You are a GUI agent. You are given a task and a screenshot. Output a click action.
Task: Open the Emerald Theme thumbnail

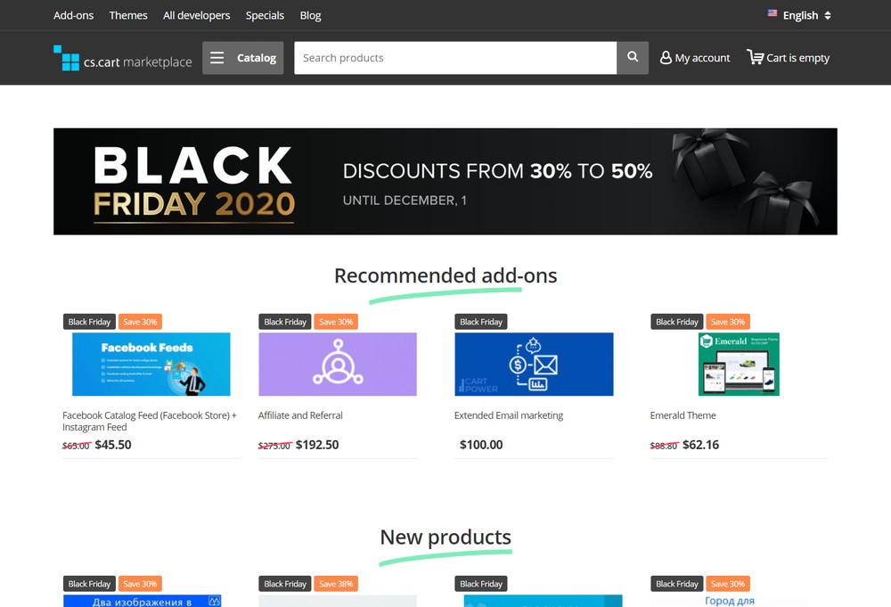pyautogui.click(x=739, y=365)
